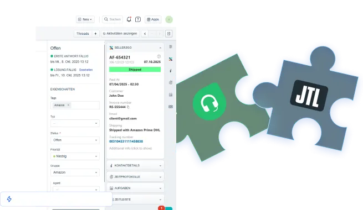The width and height of the screenshot is (363, 210).
Task: Select the tasks calendar icon in sidebar
Action: (171, 95)
